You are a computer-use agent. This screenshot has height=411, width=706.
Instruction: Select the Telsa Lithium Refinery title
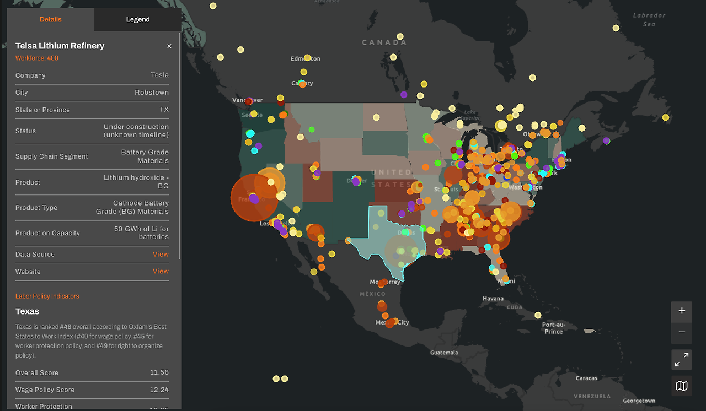(60, 46)
